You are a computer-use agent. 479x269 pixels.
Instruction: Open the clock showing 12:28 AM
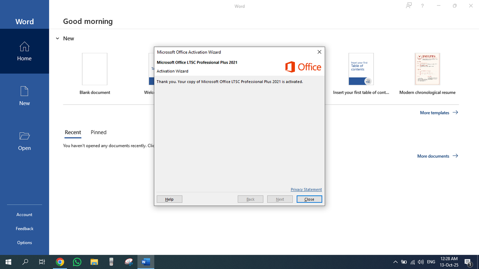449,262
